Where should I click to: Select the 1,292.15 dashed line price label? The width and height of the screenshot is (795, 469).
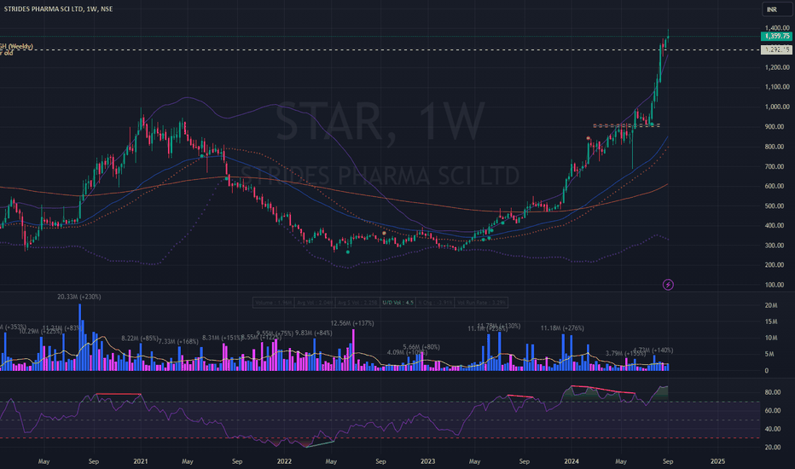pyautogui.click(x=777, y=49)
